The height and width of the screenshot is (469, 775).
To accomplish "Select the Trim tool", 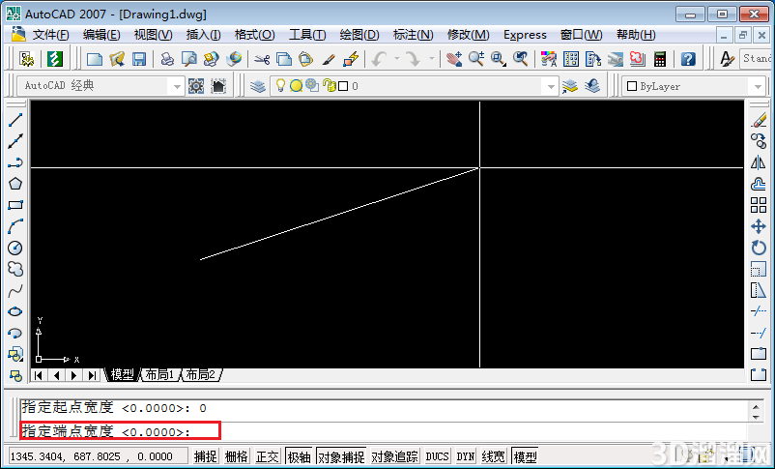I will [x=759, y=311].
